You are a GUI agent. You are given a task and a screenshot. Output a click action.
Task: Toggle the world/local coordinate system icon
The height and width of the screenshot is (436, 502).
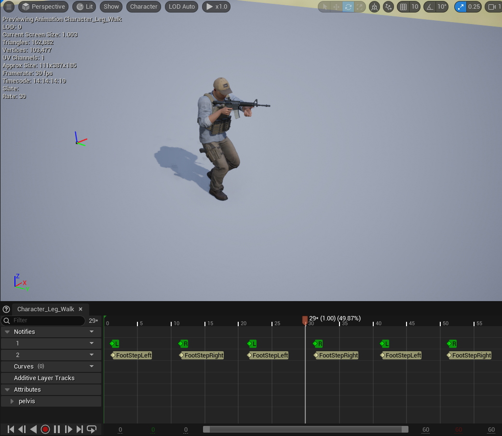[x=374, y=7]
